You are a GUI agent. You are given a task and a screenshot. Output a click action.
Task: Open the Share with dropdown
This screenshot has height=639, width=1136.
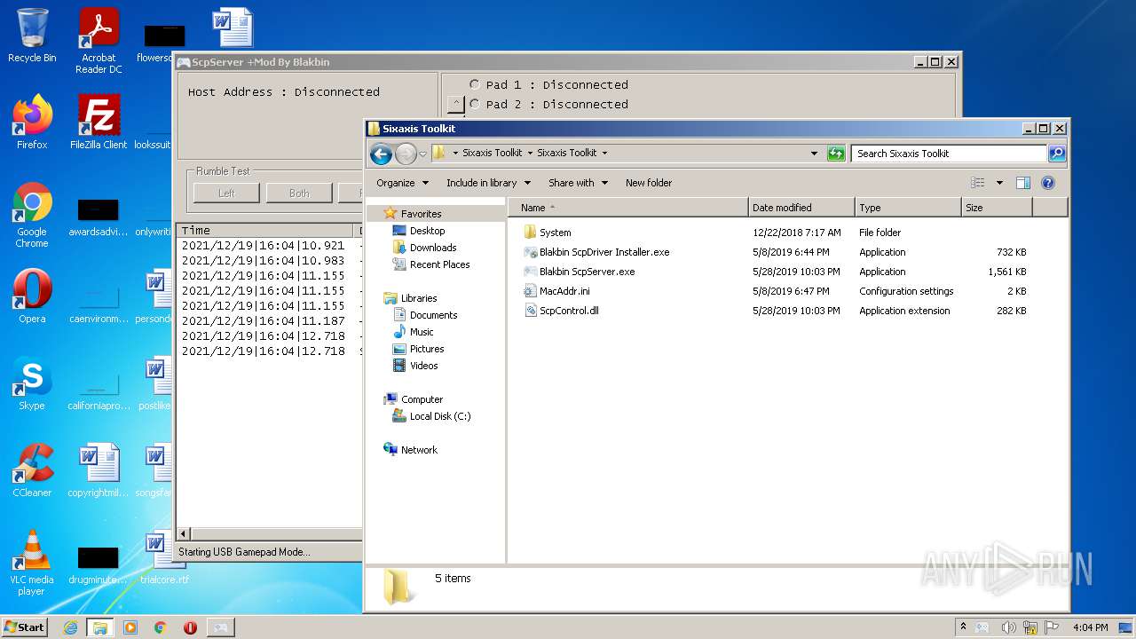[x=578, y=183]
